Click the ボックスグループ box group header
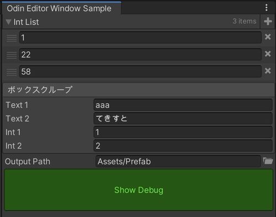The height and width of the screenshot is (217, 276). 139,90
